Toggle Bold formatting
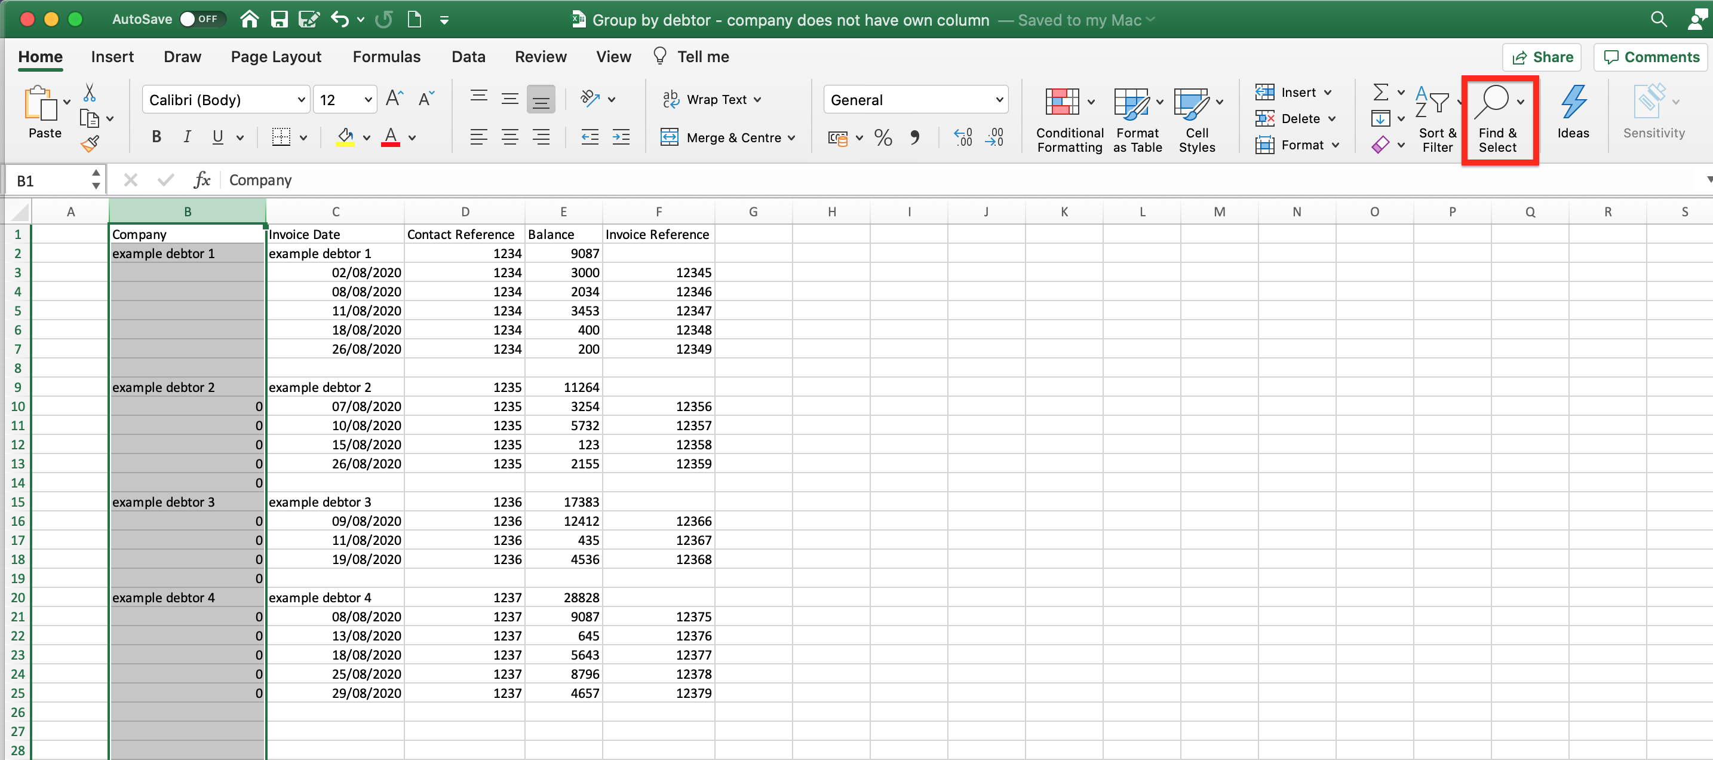Screen dimensions: 1713x760 coord(156,137)
